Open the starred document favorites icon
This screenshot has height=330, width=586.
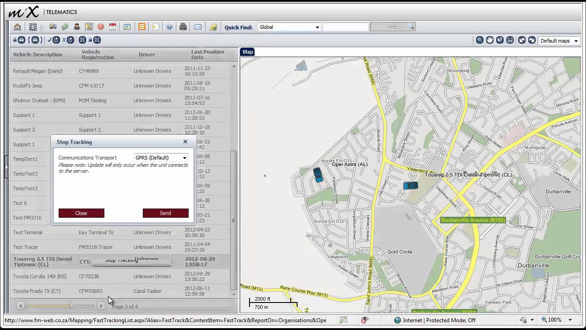coord(156,27)
